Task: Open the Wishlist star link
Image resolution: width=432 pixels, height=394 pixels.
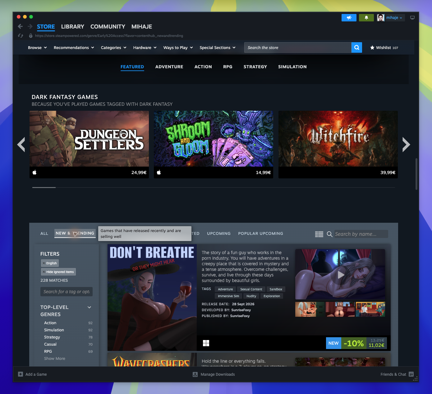Action: pos(384,47)
